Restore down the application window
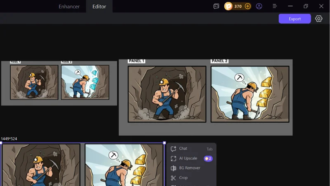 (x=306, y=6)
